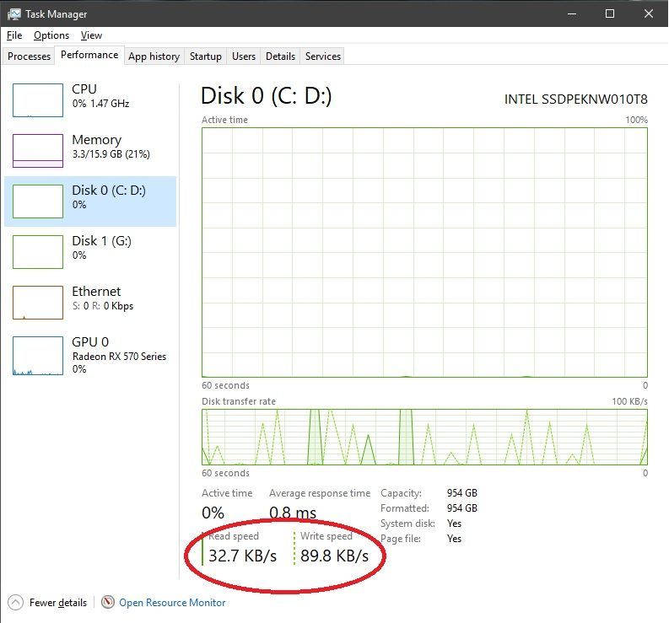The width and height of the screenshot is (669, 623).
Task: Open the Options menu
Action: 51,35
